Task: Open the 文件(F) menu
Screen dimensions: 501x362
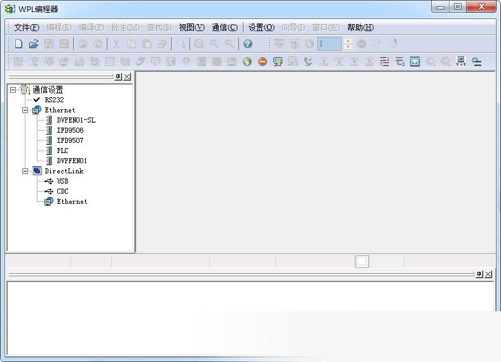Action: 27,27
